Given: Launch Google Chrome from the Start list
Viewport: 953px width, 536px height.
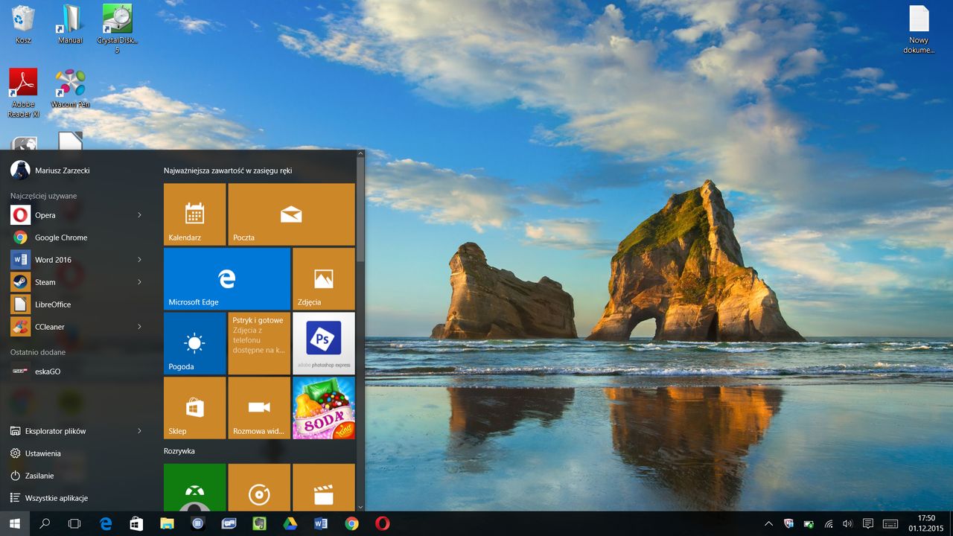Looking at the screenshot, I should click(77, 237).
